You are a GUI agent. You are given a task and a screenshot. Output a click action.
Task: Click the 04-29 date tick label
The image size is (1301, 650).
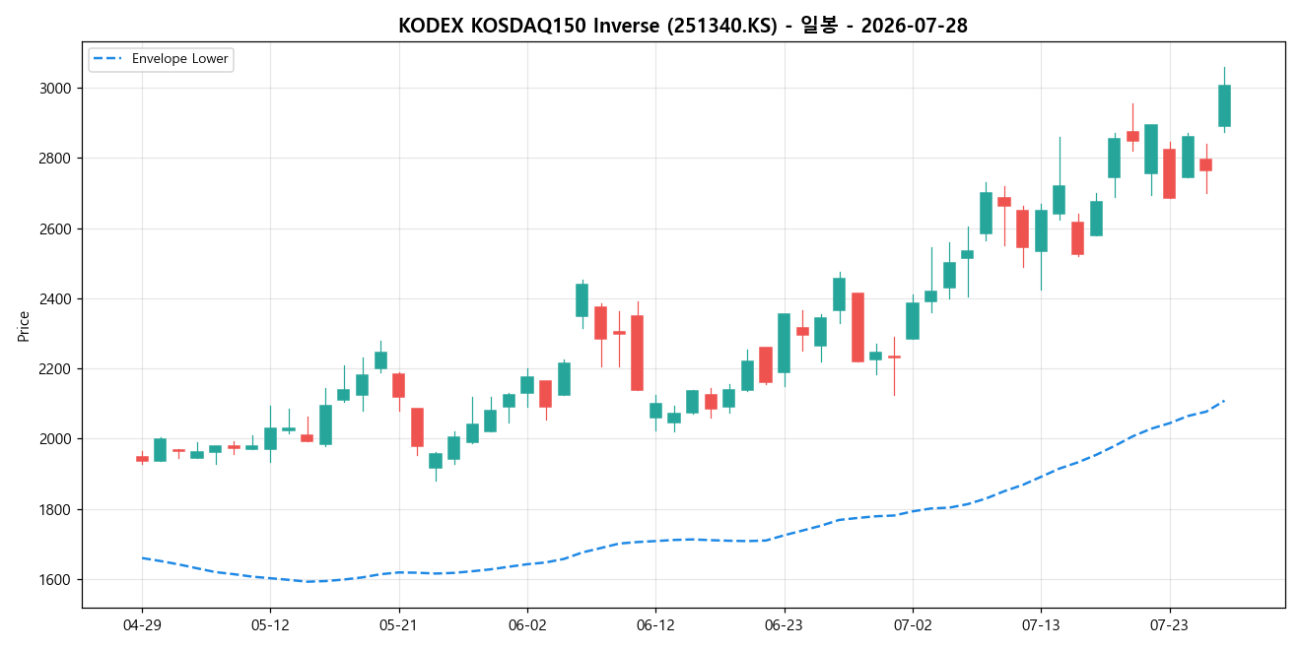pos(142,625)
